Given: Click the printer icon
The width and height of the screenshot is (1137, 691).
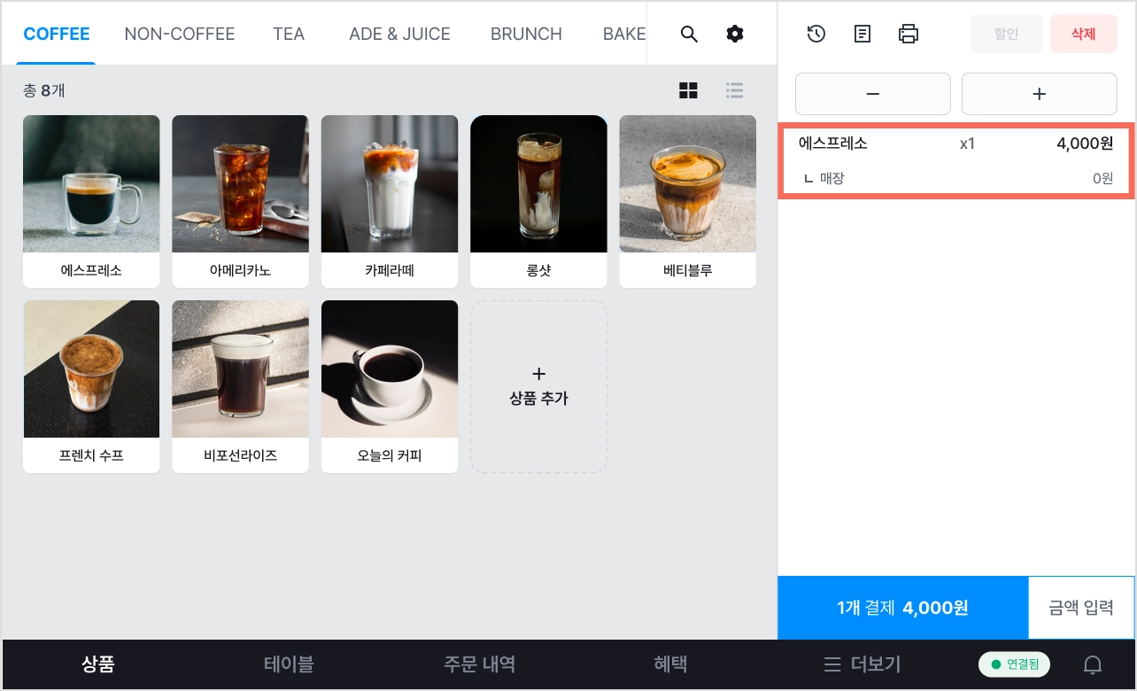Looking at the screenshot, I should coord(909,35).
